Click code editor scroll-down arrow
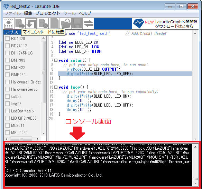 (x=195, y=139)
